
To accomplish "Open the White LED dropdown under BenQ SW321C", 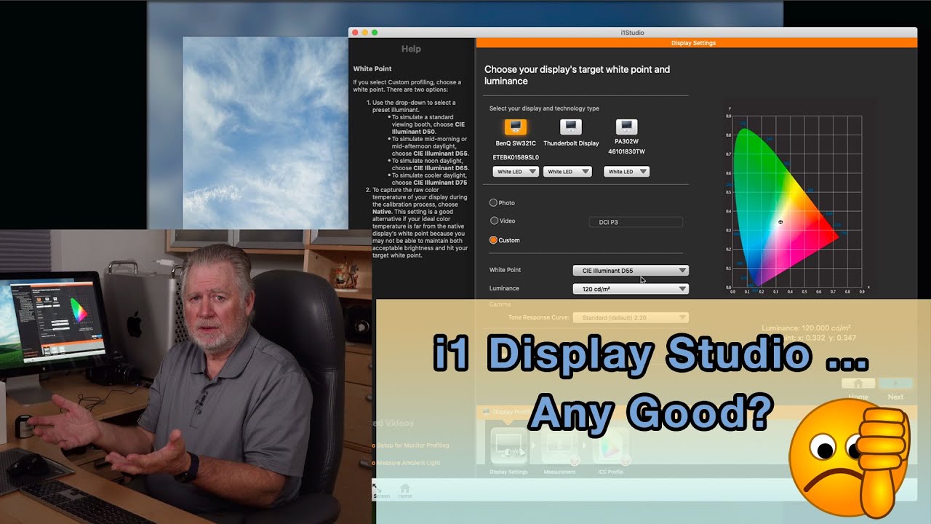I will [516, 172].
